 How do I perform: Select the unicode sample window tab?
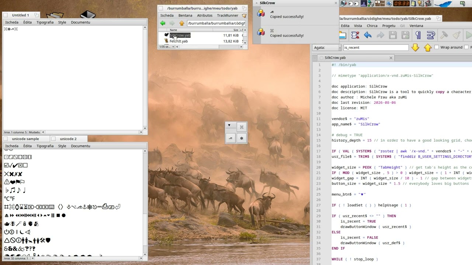(x=25, y=139)
